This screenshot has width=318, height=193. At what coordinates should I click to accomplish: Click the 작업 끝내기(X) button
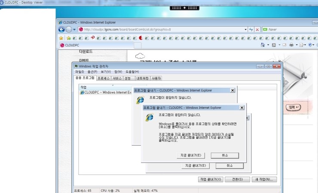(x=211, y=179)
